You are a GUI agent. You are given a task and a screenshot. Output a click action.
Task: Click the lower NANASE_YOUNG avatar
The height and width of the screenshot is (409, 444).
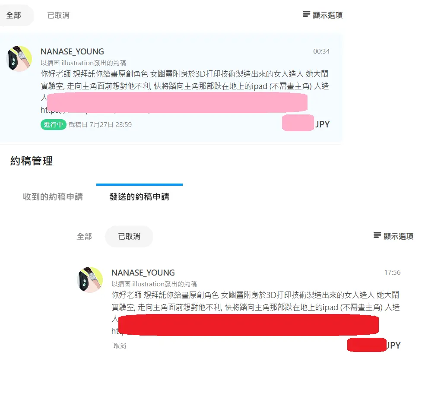pos(90,280)
